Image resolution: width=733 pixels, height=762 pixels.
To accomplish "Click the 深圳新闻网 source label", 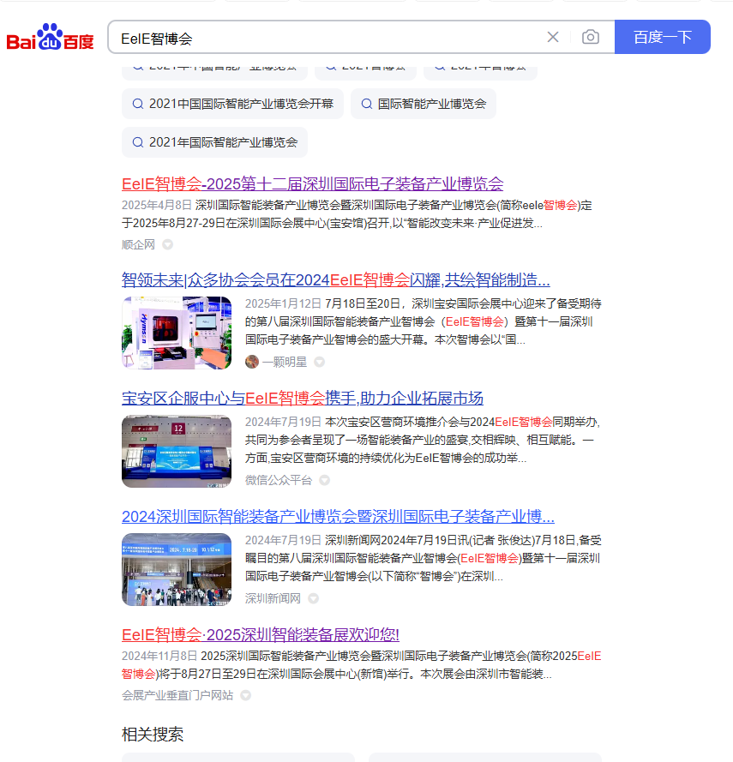I will point(273,598).
